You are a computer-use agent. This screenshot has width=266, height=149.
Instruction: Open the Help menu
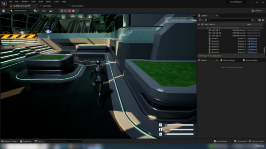tap(64, 2)
